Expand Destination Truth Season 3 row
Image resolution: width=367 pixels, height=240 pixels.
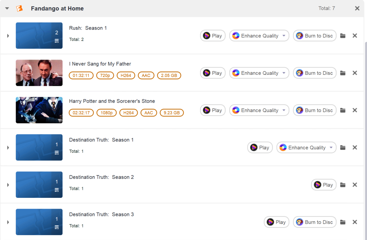[x=8, y=222]
